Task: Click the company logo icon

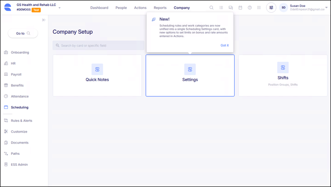Action: pos(7,7)
